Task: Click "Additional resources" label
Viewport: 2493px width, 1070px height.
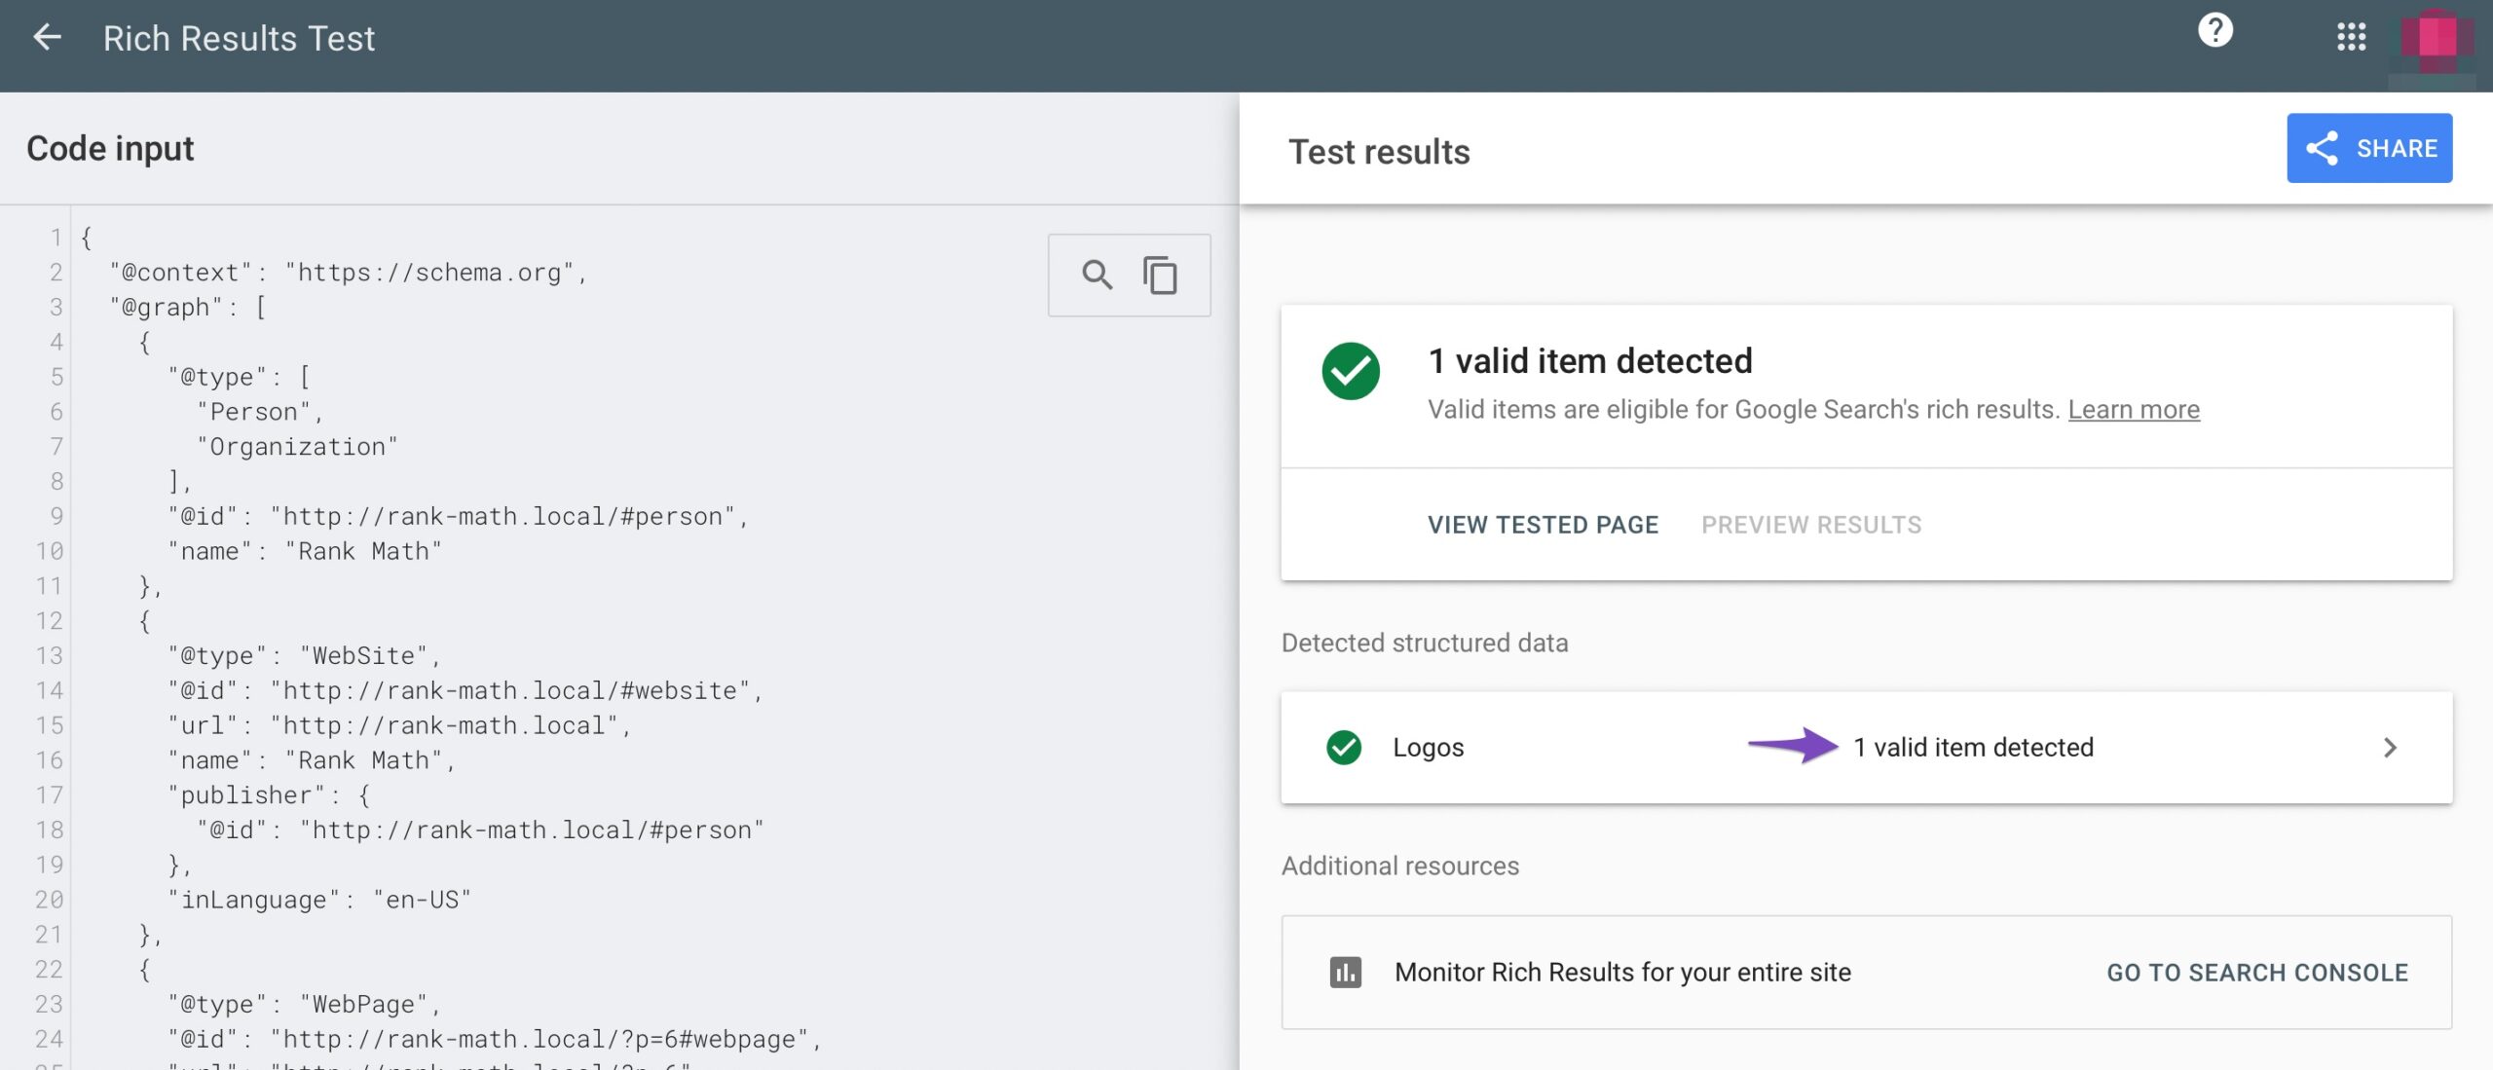Action: (x=1400, y=866)
